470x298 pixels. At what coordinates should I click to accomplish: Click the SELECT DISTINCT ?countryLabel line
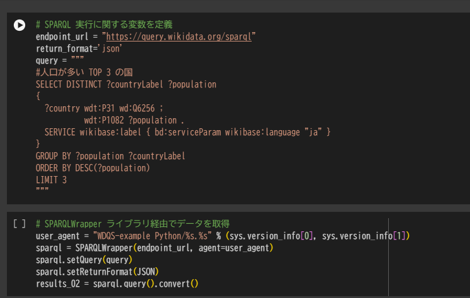pyautogui.click(x=126, y=84)
